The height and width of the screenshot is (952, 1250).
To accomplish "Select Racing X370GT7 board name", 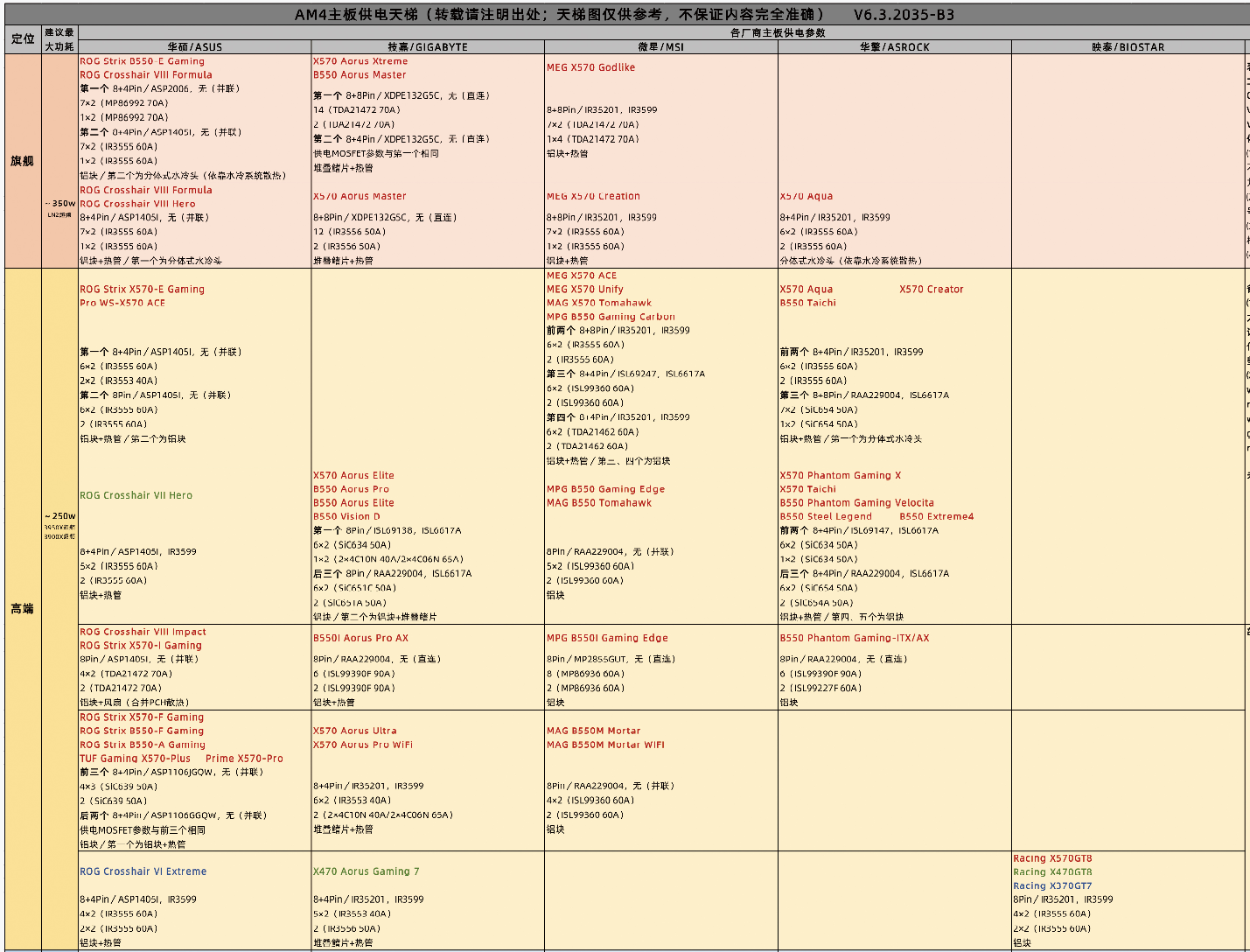I will [x=1052, y=885].
